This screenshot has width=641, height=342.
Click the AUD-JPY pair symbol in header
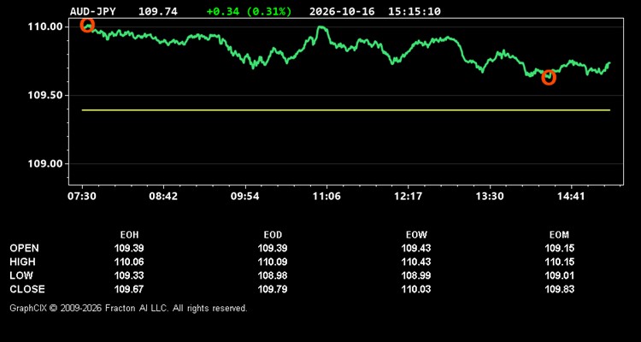[x=93, y=11]
